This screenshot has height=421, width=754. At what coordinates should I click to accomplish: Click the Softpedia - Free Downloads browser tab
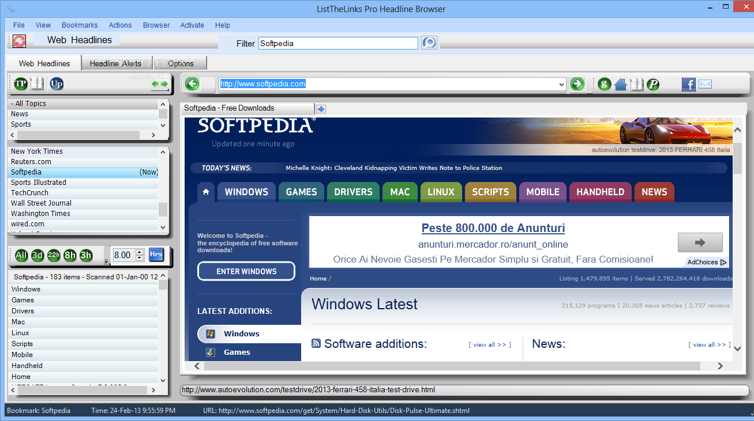[x=248, y=108]
